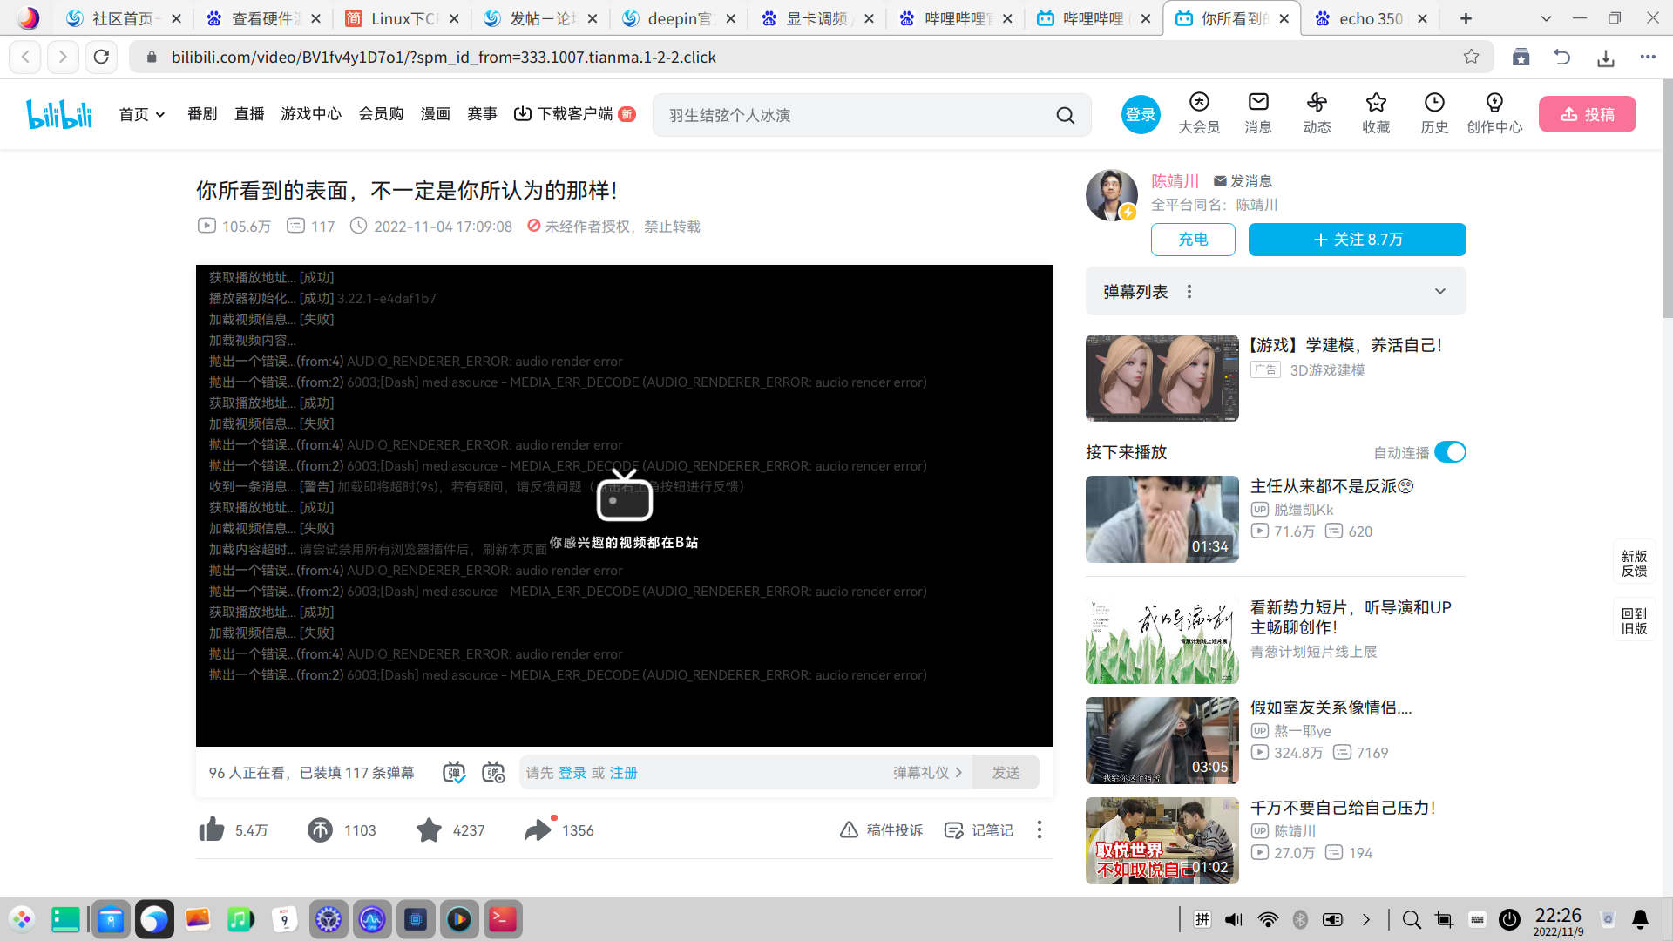
Task: Open the system volume speaker icon
Action: click(1234, 919)
